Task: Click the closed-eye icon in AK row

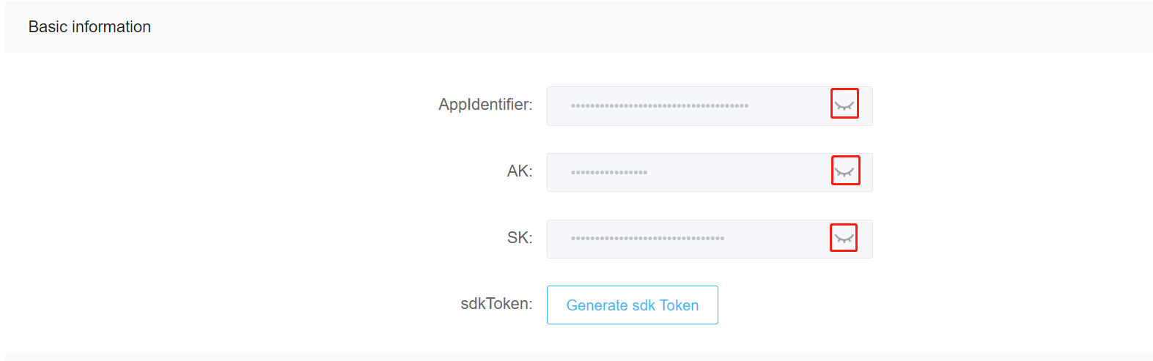Action: click(x=844, y=172)
